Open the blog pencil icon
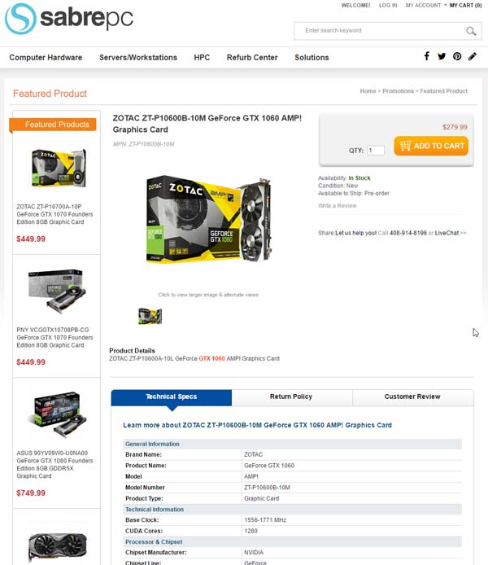The image size is (488, 565). pyautogui.click(x=473, y=56)
